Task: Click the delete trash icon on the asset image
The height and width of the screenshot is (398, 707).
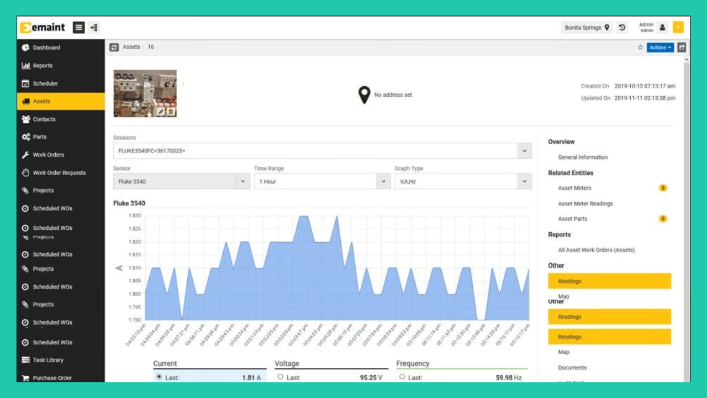Action: click(171, 112)
